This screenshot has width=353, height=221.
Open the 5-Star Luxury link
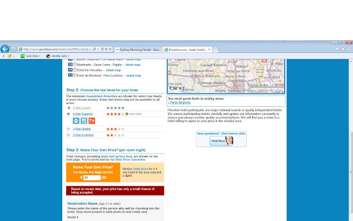(82, 108)
